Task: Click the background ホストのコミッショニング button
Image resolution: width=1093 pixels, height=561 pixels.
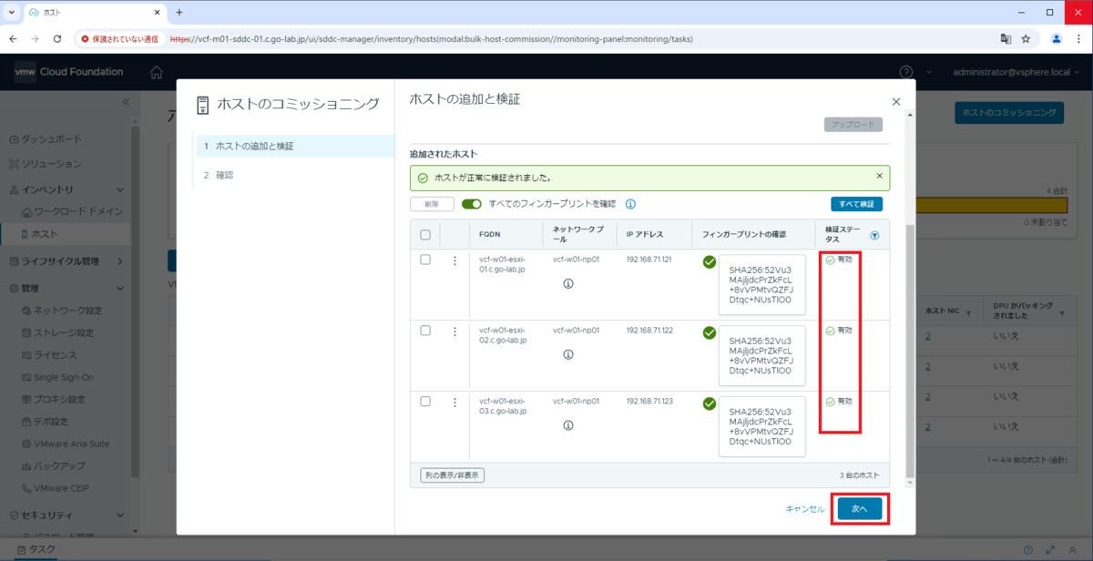Action: 1009,112
